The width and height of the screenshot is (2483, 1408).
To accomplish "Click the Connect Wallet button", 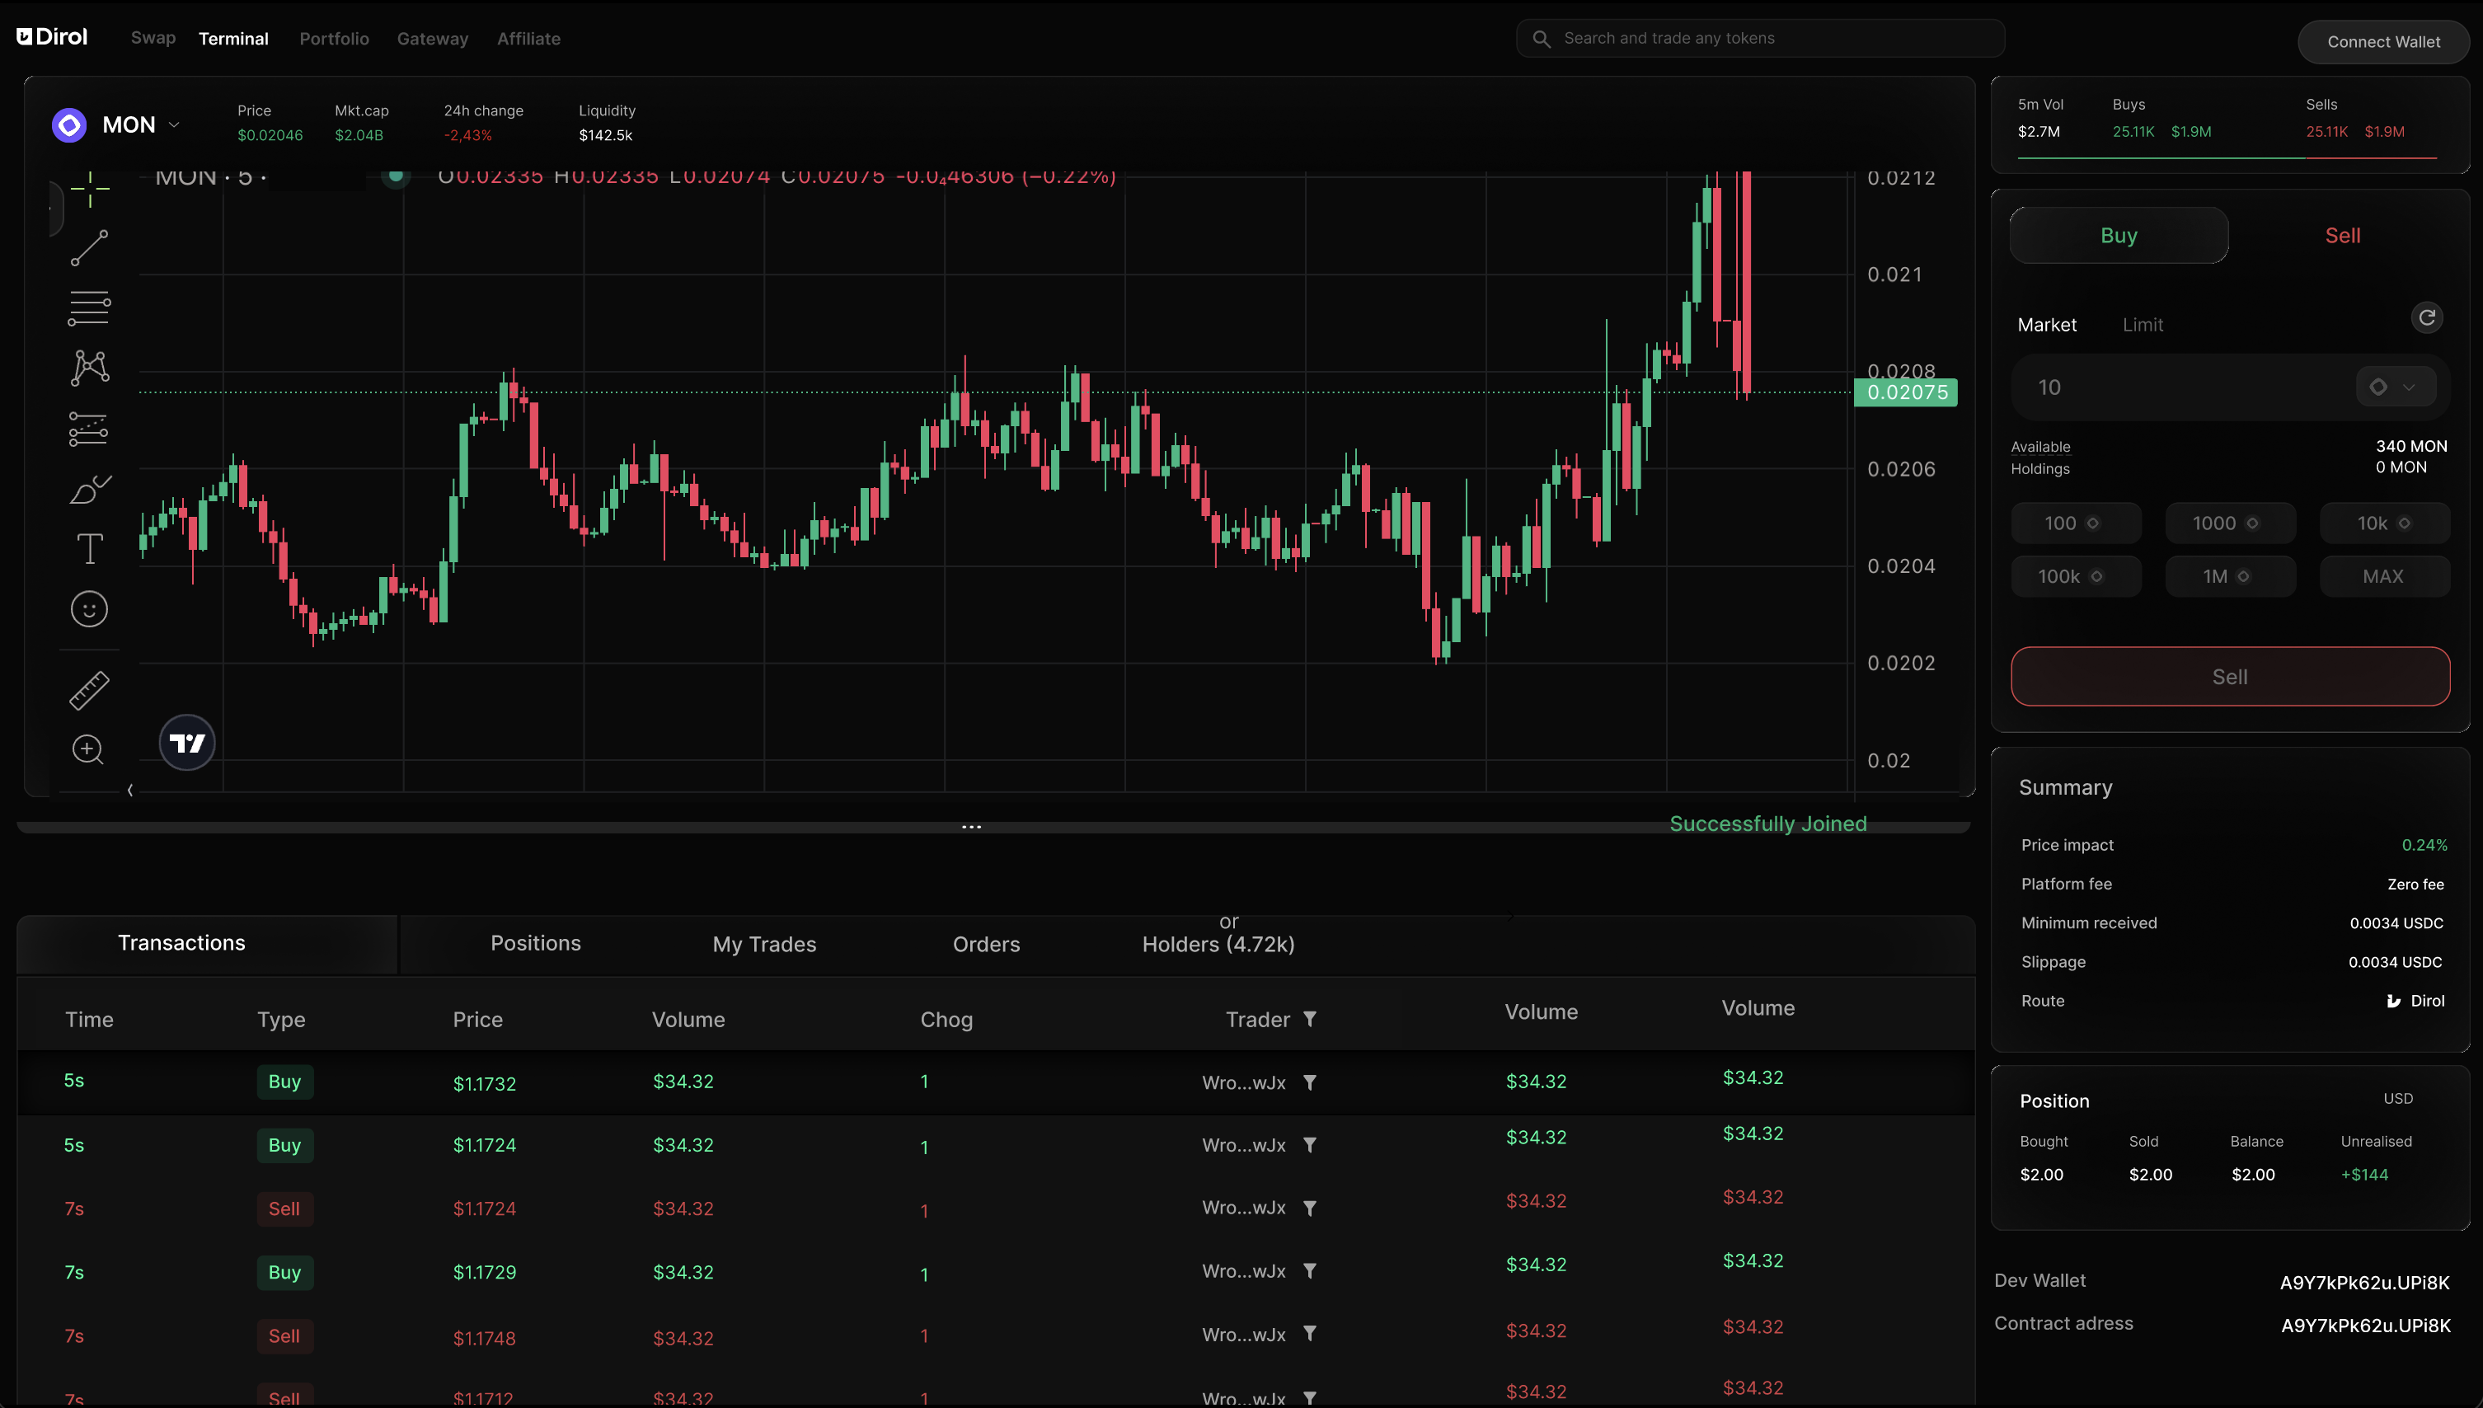I will 2382,41.
